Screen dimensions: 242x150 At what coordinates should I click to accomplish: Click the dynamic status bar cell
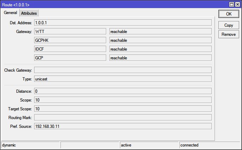tap(30, 145)
